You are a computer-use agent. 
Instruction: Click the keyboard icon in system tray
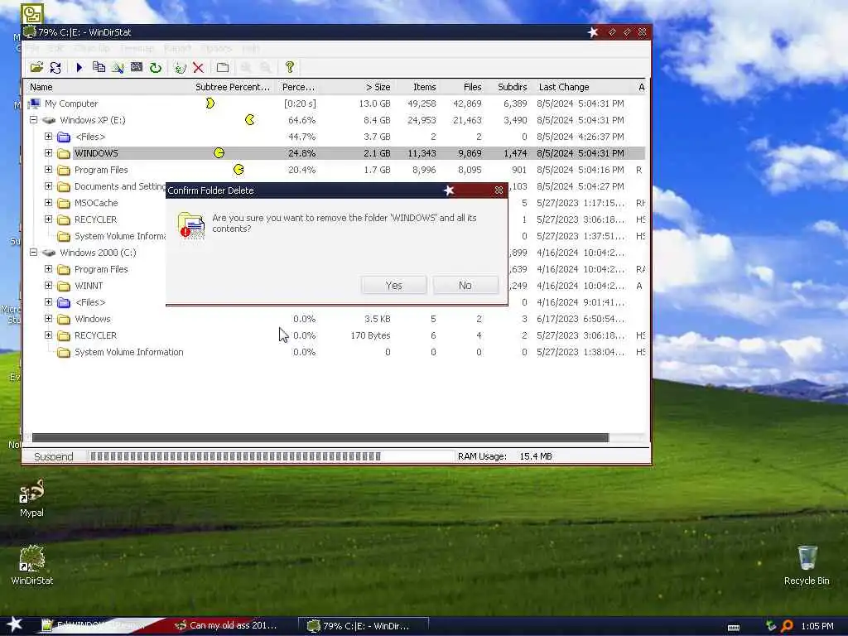[x=734, y=627]
